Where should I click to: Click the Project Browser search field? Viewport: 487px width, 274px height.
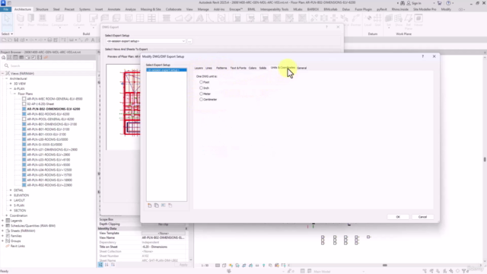pos(49,66)
